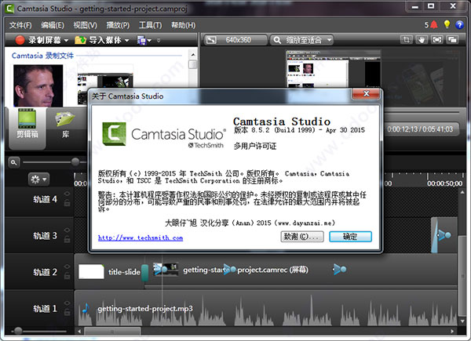Click the 录制屏幕 button label
471x341 pixels.
point(45,40)
